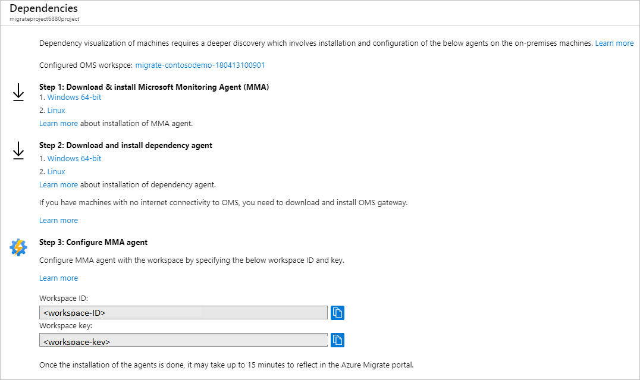Open Learn more about MMA agent installation
640x380 pixels.
click(x=58, y=124)
